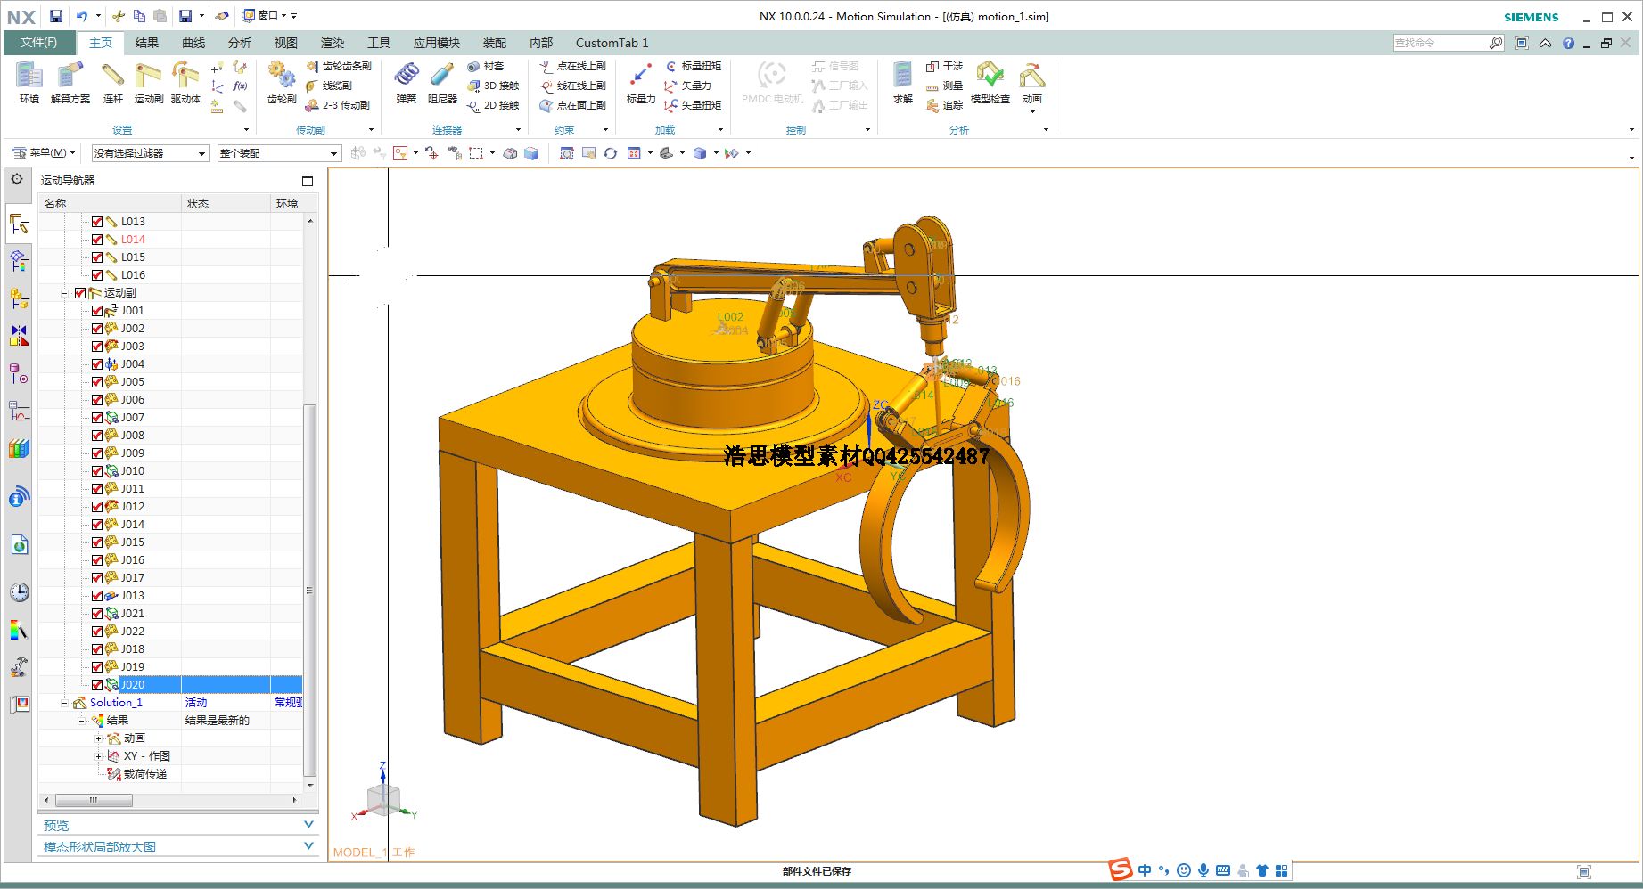The height and width of the screenshot is (889, 1643).
Task: Switch to the CustomTab 1 ribbon tab
Action: coord(612,43)
